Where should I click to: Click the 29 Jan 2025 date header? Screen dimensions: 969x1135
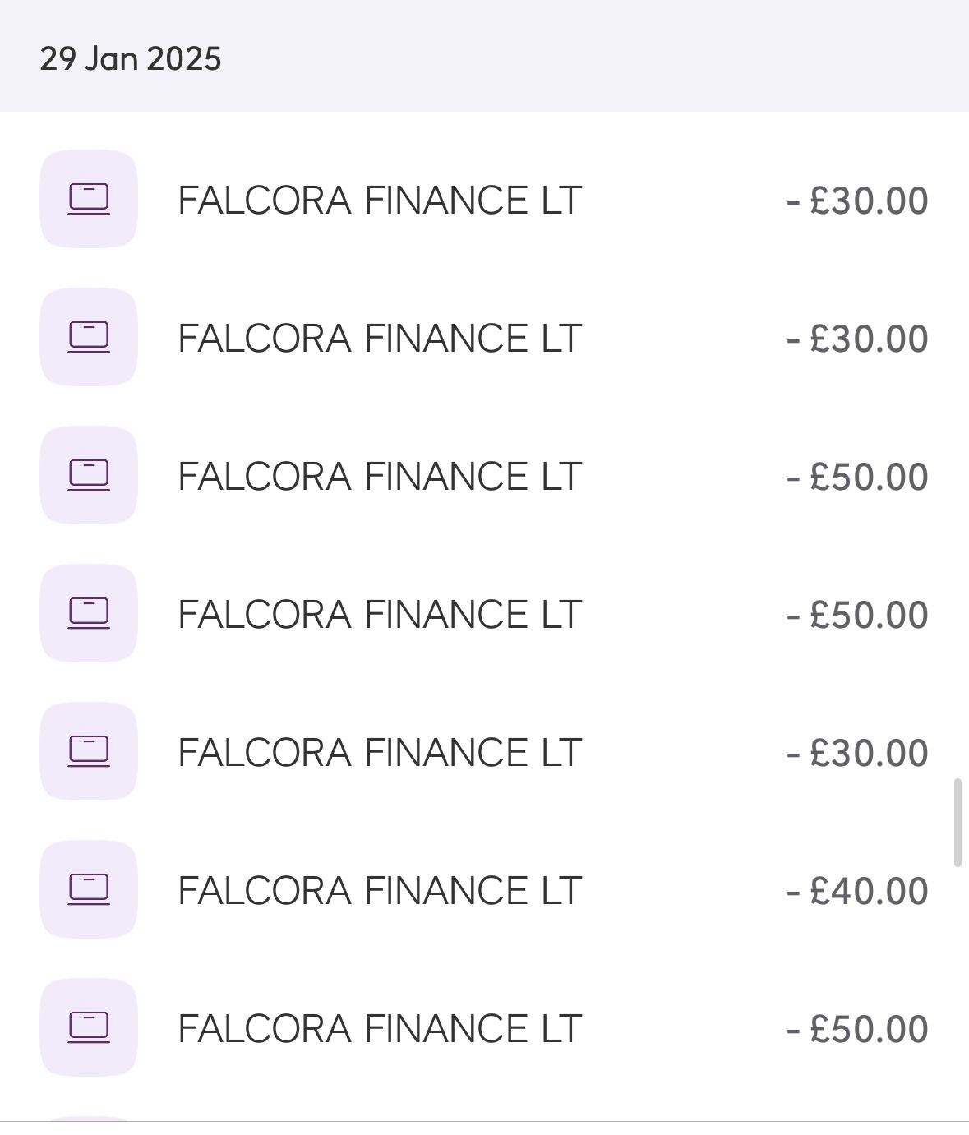point(131,59)
